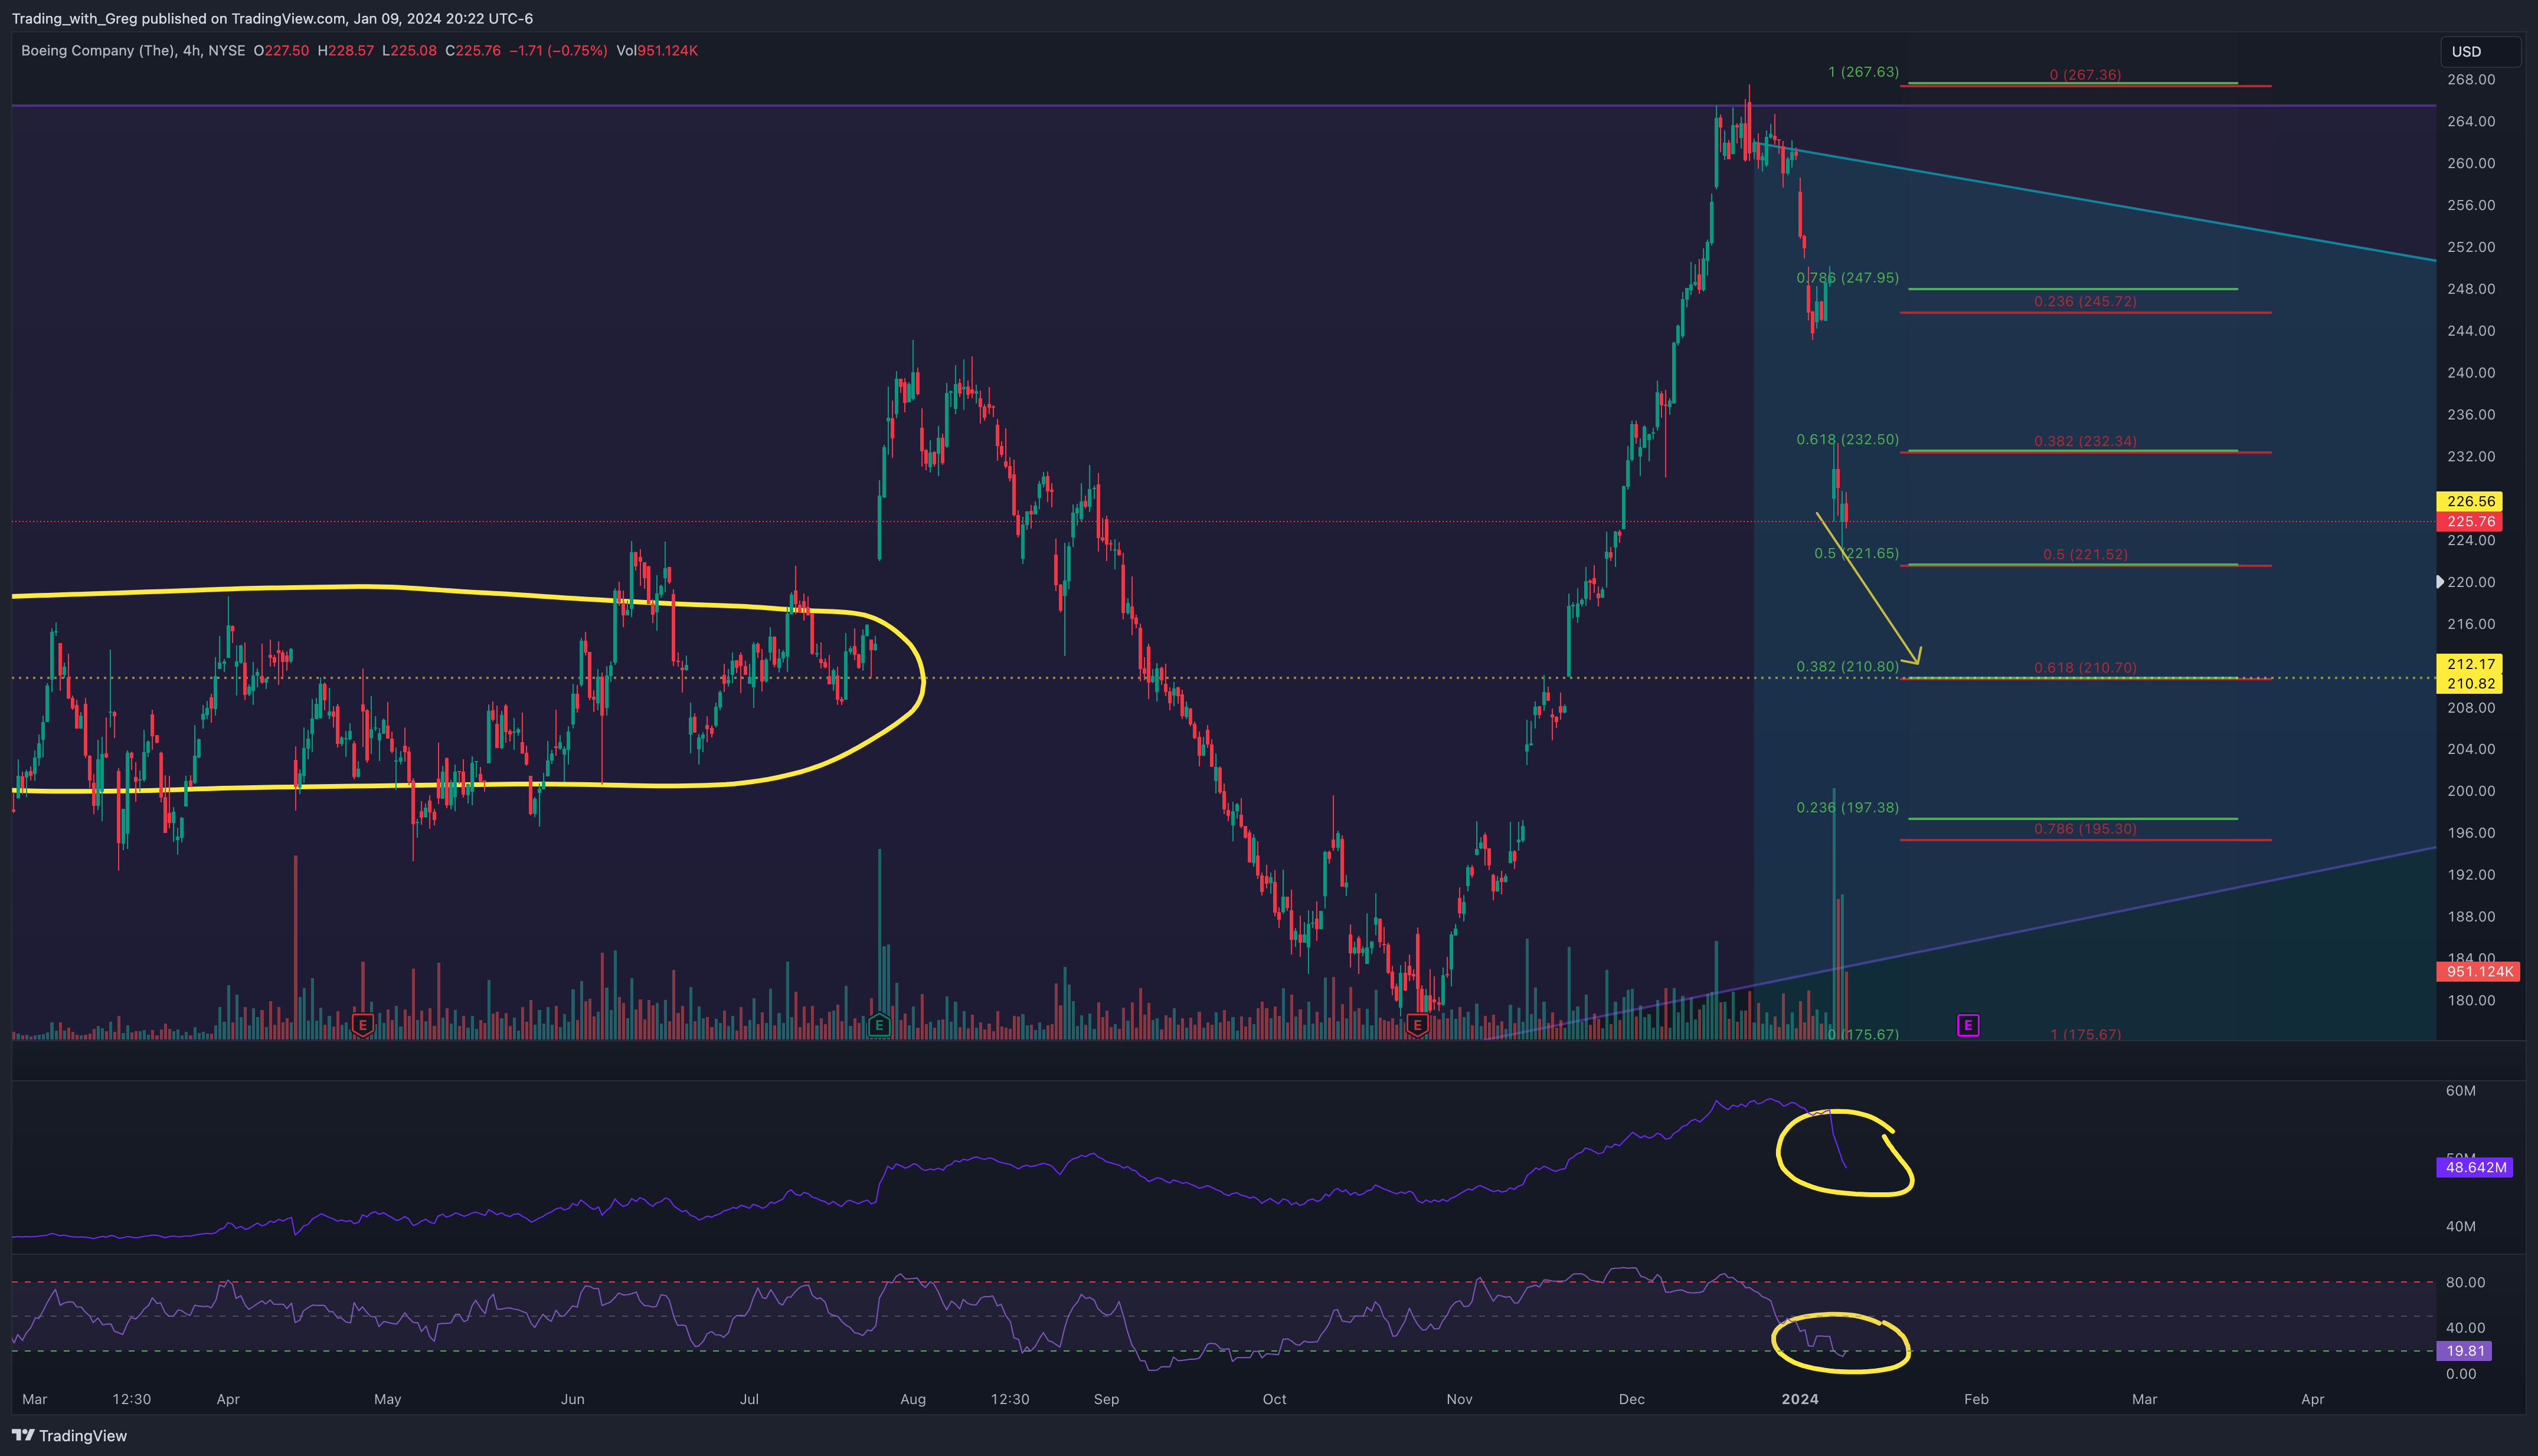Click the Nov label on time axis
This screenshot has width=2538, height=1456.
[x=1460, y=1399]
